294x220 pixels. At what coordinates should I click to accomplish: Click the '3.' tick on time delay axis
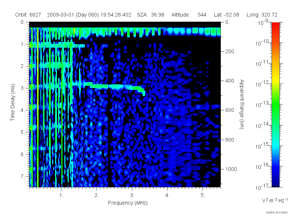tap(23, 88)
